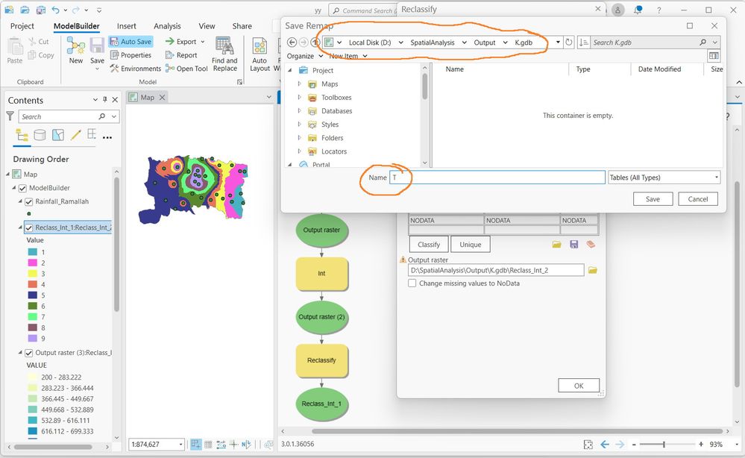Screen dimensions: 745x458
Task: Open map scale 1:874,627 dropdown
Action: pyautogui.click(x=180, y=445)
